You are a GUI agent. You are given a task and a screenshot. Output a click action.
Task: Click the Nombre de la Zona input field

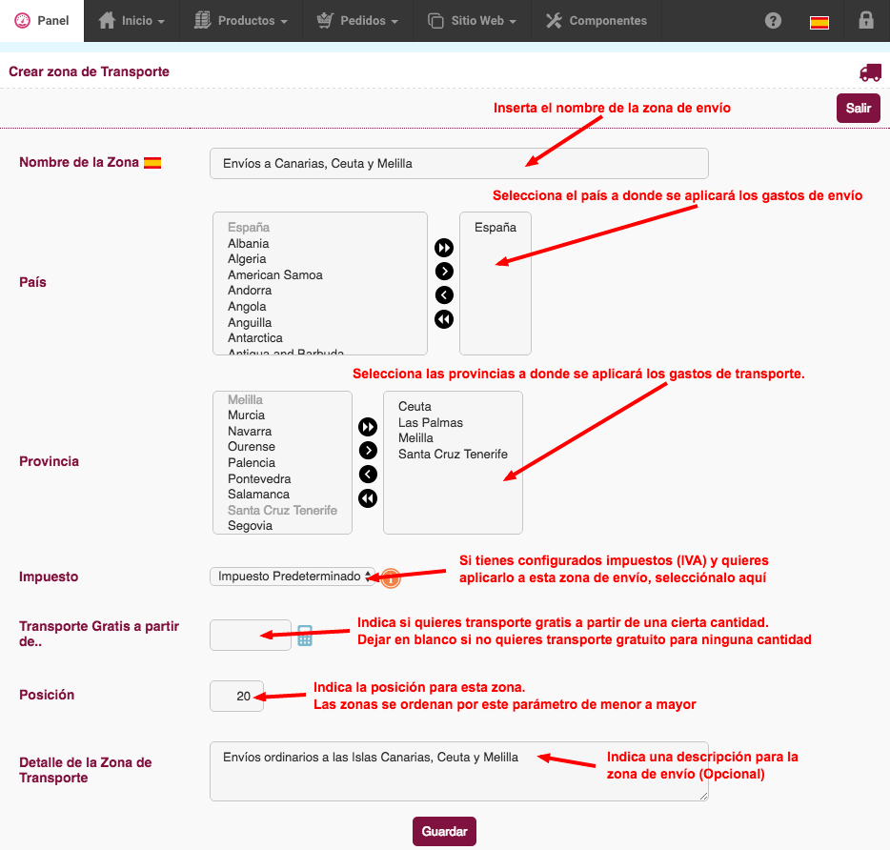tap(458, 163)
